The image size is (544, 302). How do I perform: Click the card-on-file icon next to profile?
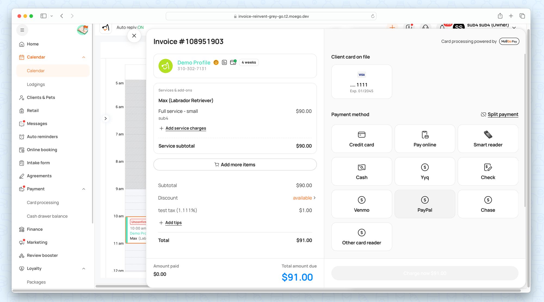click(233, 62)
